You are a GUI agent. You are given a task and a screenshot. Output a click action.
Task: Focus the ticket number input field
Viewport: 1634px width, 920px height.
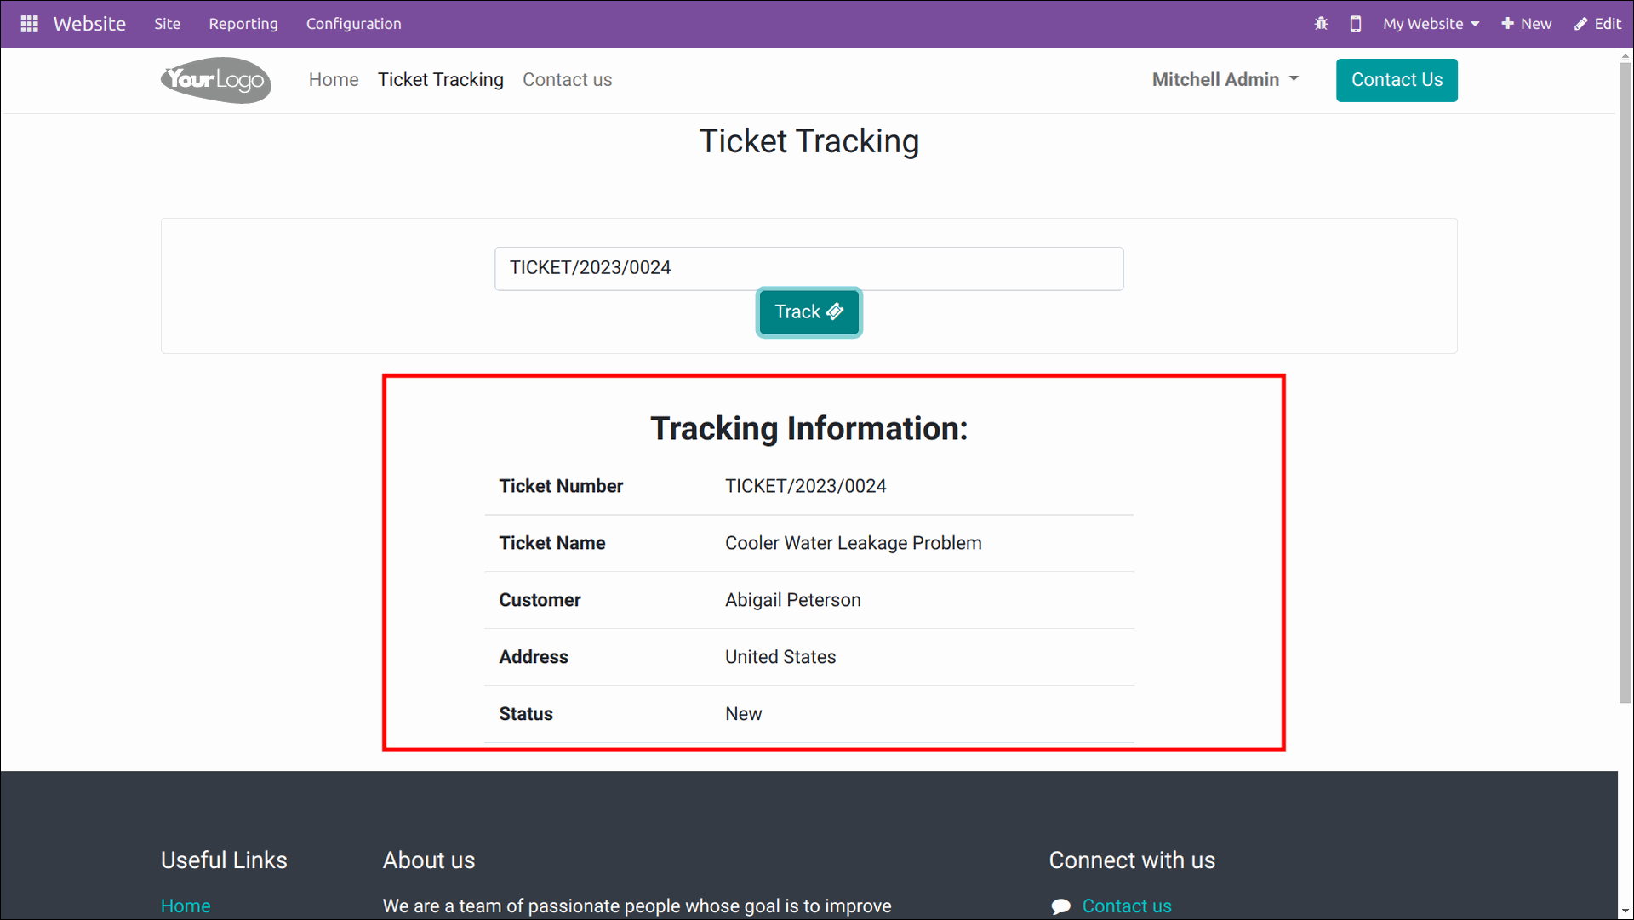point(809,268)
